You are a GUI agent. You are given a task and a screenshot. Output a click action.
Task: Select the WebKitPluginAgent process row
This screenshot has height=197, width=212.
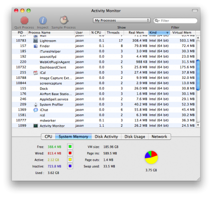point(104,62)
